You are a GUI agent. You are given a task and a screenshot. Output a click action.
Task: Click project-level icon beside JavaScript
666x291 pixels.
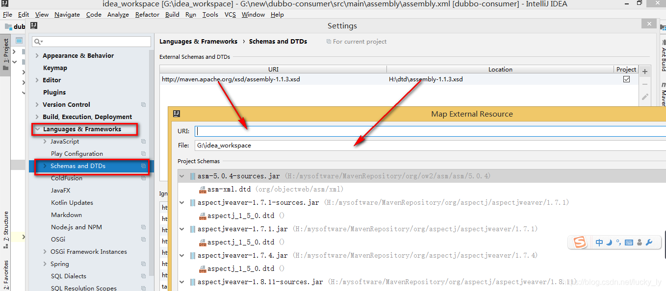coord(144,142)
